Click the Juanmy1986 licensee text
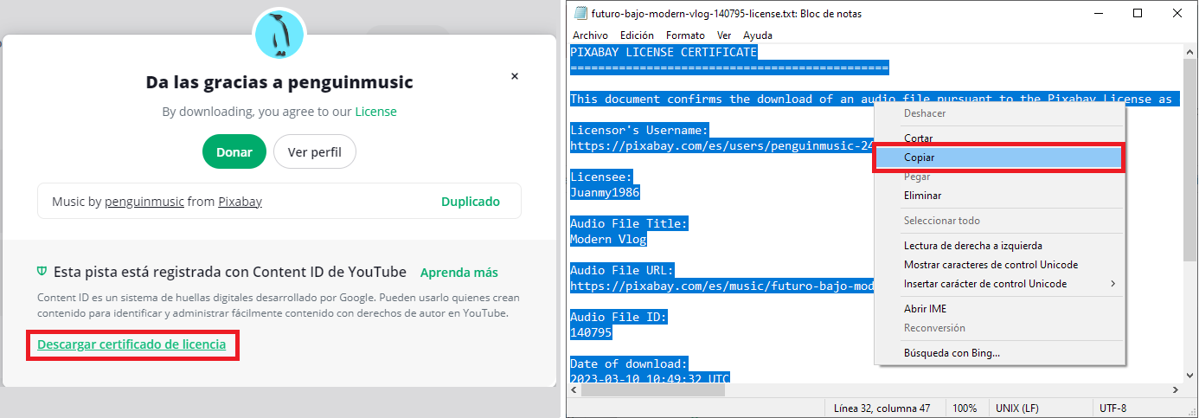This screenshot has height=418, width=1199. pos(605,192)
